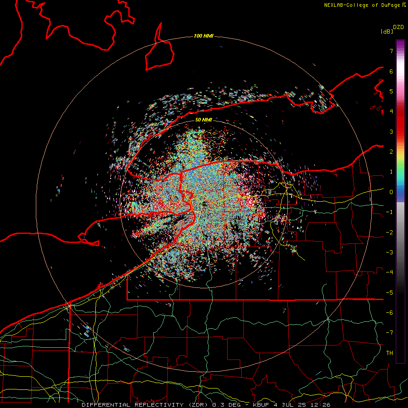The height and width of the screenshot is (408, 408).
Task: Click the "TH" threshold label on legend
Action: pos(389,353)
